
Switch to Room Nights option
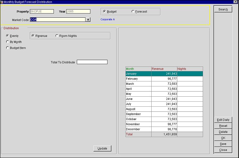[57, 36]
